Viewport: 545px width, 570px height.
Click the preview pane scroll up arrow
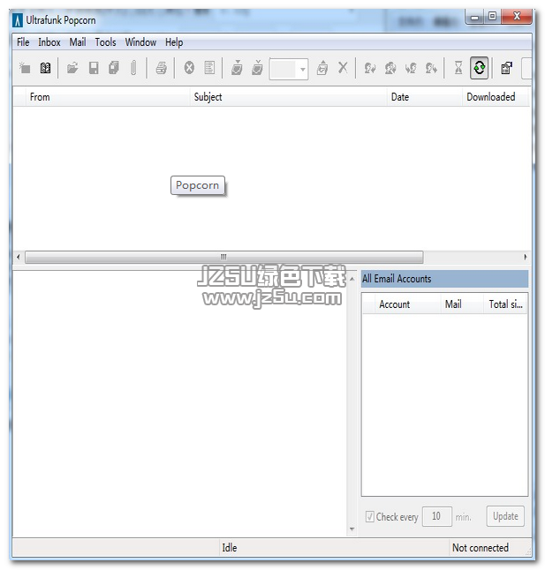pyautogui.click(x=352, y=279)
